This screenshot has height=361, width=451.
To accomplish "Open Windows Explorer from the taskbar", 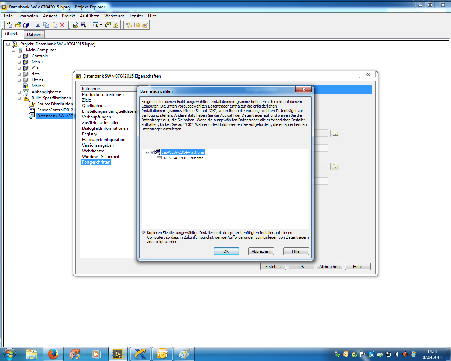I will click(x=31, y=354).
